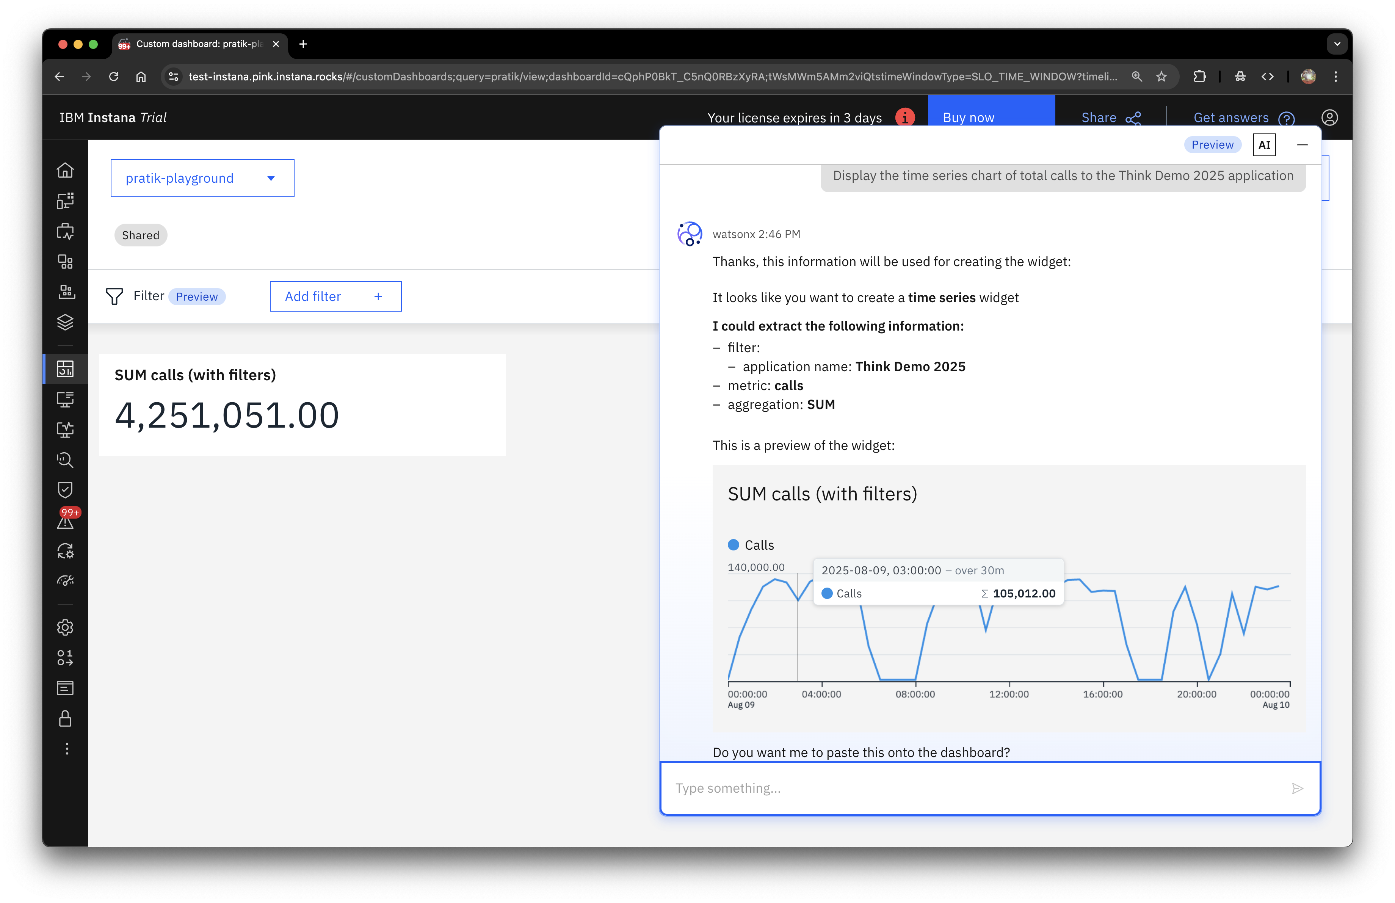This screenshot has height=903, width=1395.
Task: Focus the Type something chat input
Action: tap(973, 788)
